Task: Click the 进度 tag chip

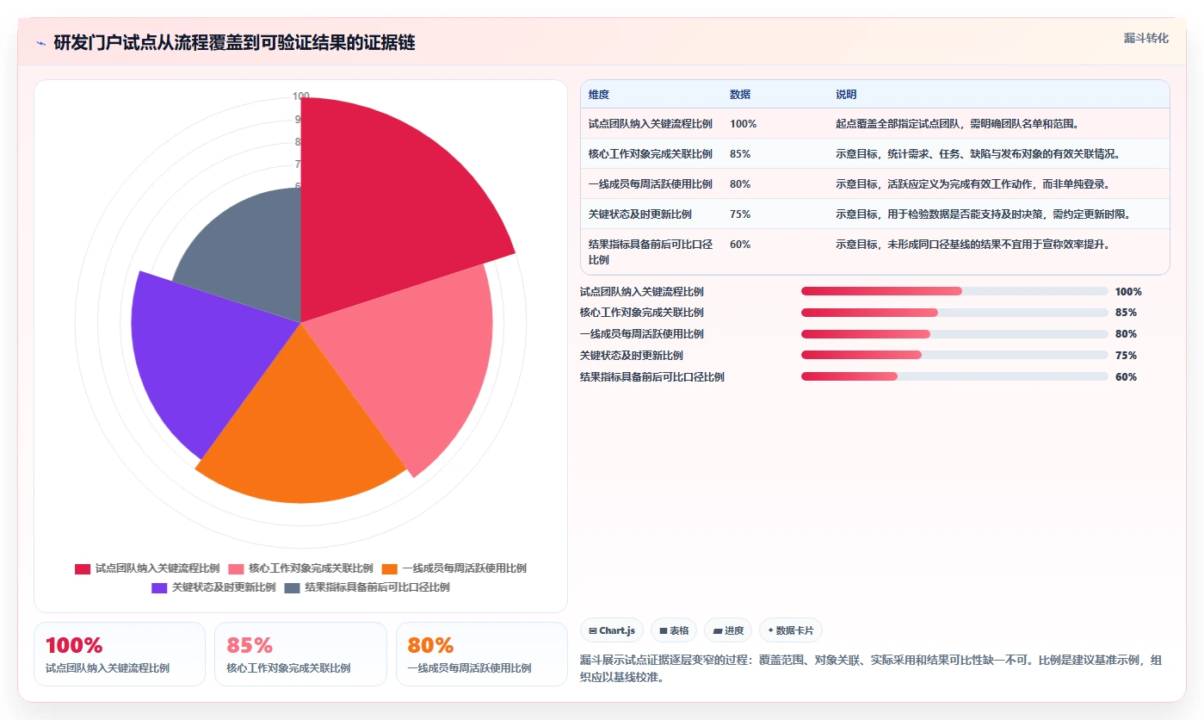Action: 728,630
